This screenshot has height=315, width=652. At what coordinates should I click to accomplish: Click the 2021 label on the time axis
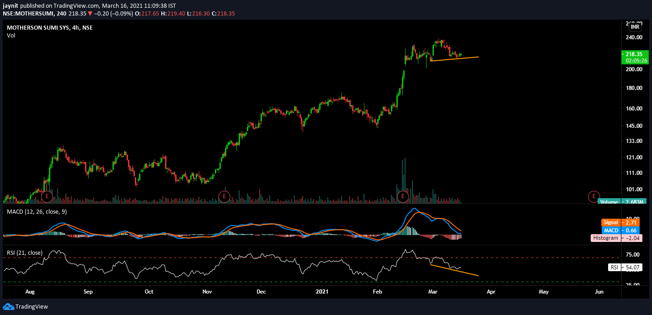click(x=322, y=291)
